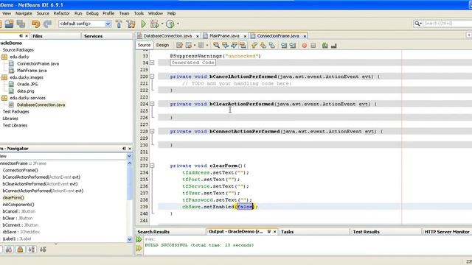Click the Next Bookmark icon
The height and width of the screenshot is (265, 472).
(x=263, y=46)
